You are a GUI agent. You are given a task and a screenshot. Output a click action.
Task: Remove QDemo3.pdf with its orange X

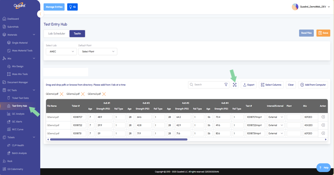point(104,94)
